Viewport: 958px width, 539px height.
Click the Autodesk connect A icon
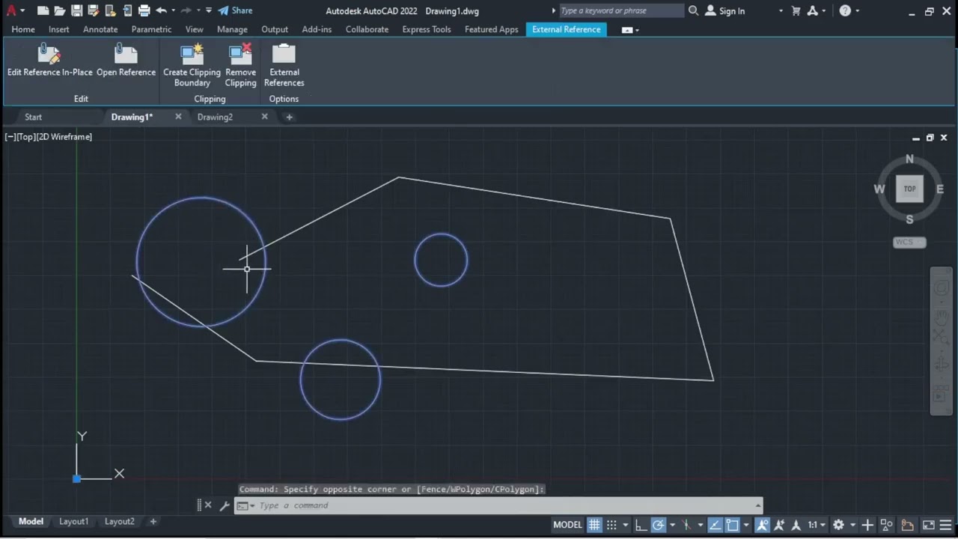click(813, 11)
